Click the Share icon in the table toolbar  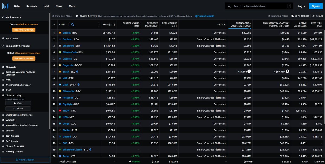pyautogui.click(x=314, y=16)
